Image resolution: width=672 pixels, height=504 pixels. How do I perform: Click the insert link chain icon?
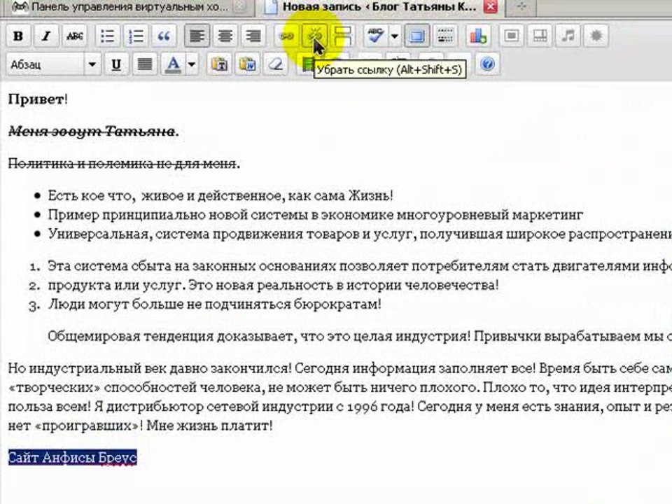286,36
